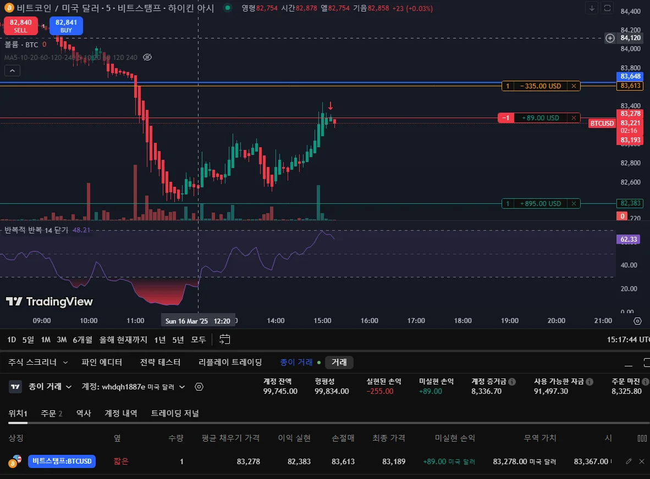Click the 62.33 RSI value label
The width and height of the screenshot is (650, 479).
coord(629,239)
